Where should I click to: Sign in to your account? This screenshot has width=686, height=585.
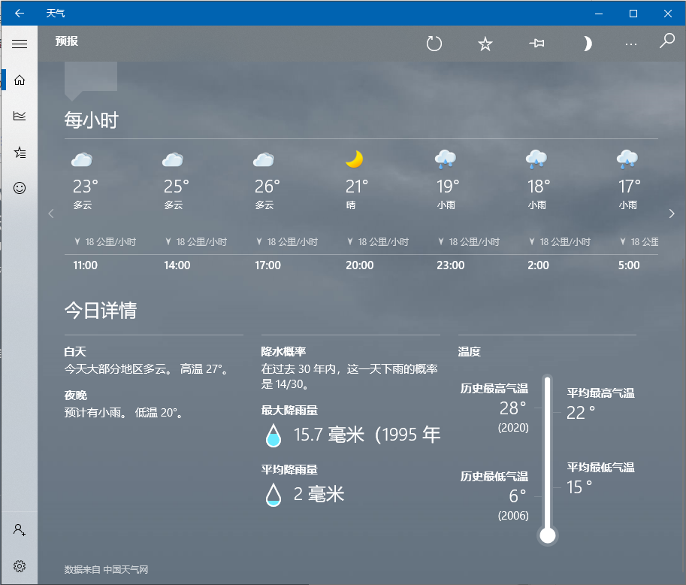[x=19, y=530]
